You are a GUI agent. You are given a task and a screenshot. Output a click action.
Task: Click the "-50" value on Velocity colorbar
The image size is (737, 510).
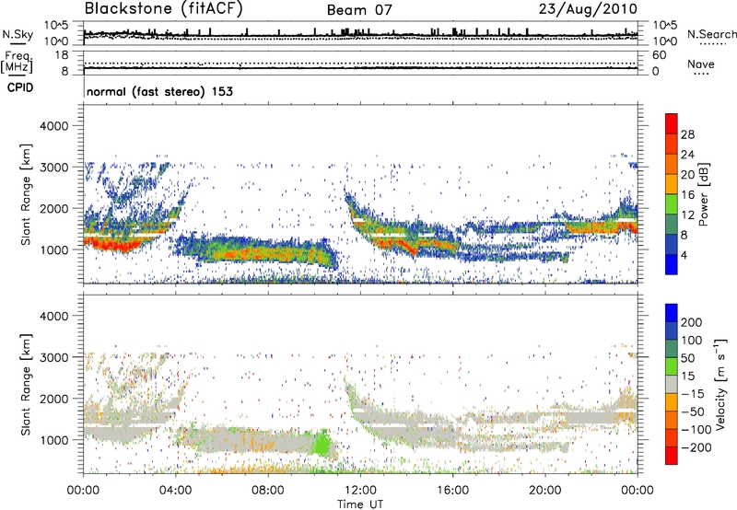click(x=693, y=411)
